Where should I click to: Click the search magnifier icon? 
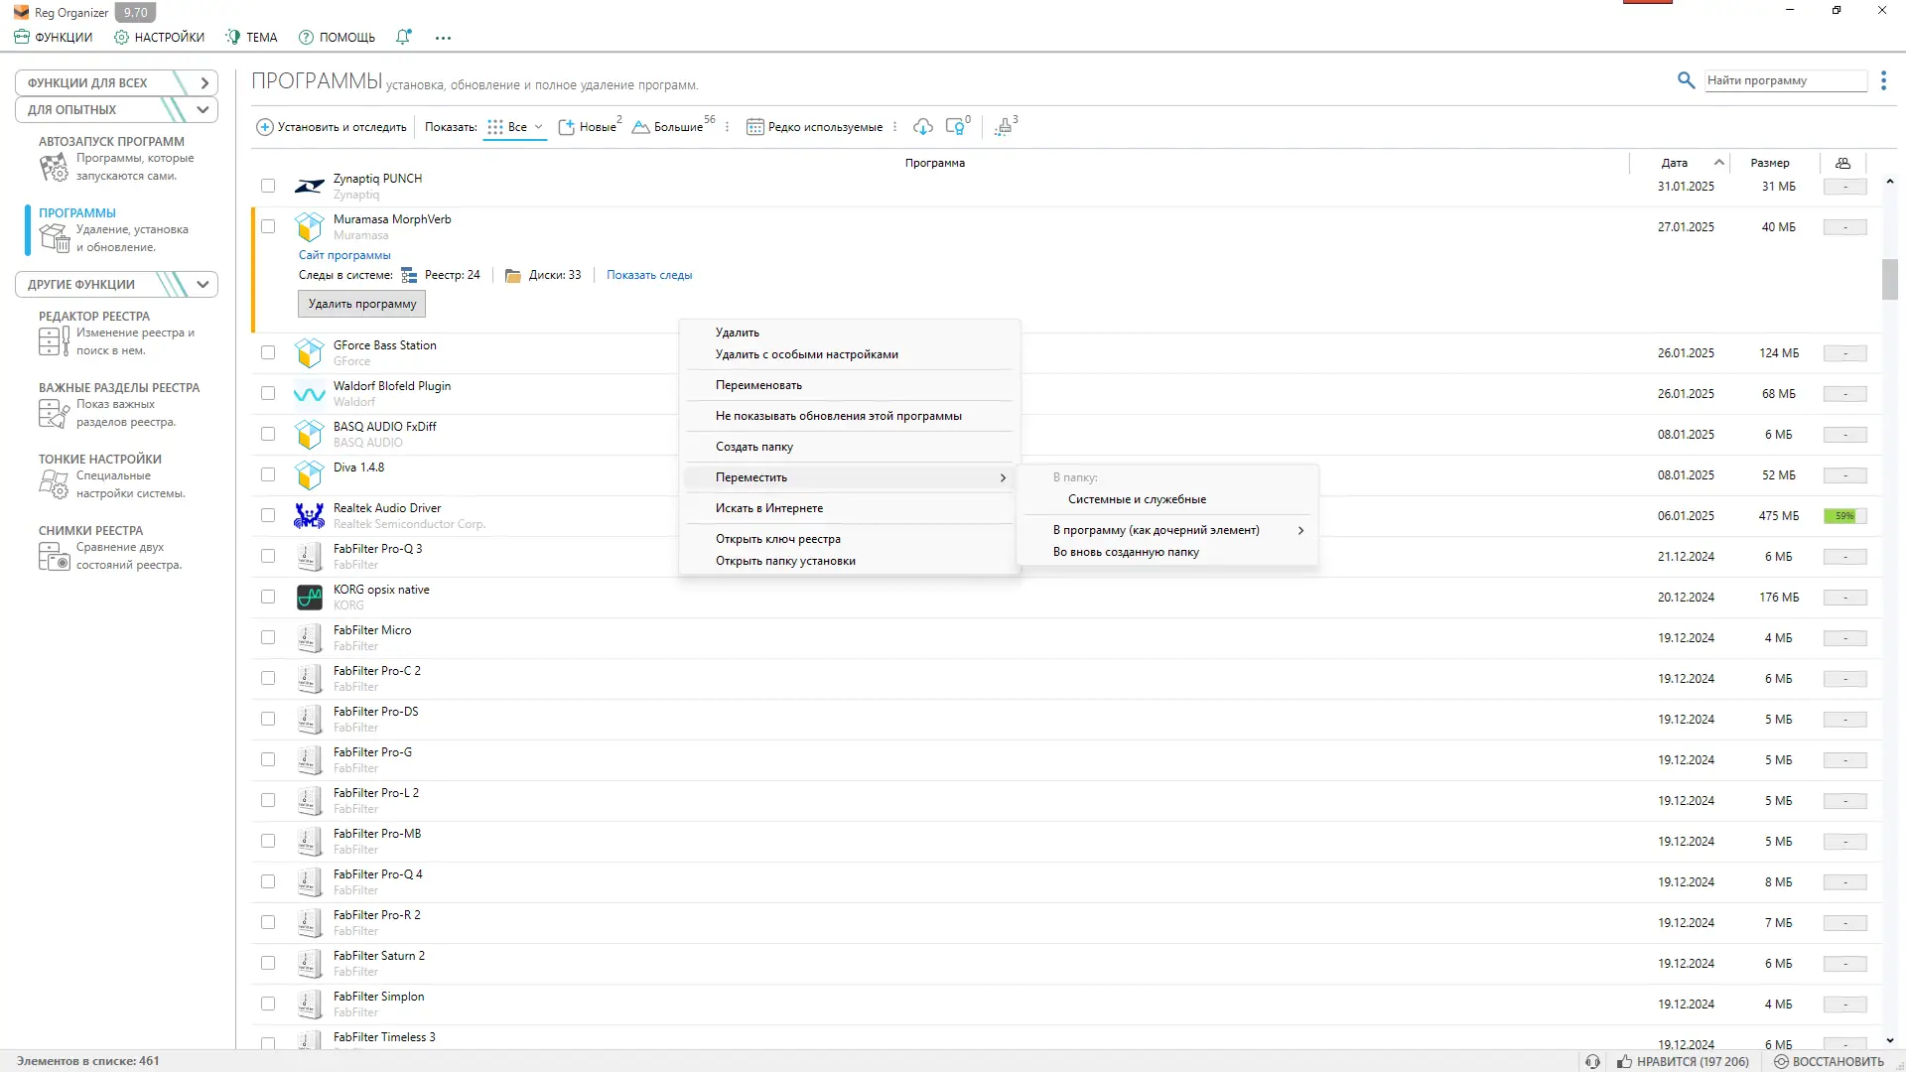(x=1686, y=80)
